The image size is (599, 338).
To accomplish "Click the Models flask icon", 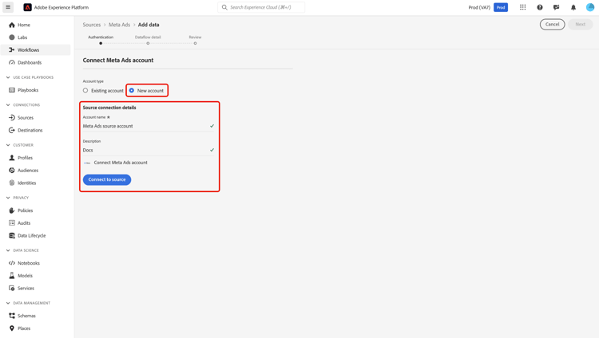I will pyautogui.click(x=12, y=276).
